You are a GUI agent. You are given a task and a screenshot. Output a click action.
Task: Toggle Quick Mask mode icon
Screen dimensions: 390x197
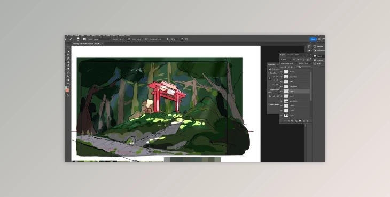(x=68, y=95)
